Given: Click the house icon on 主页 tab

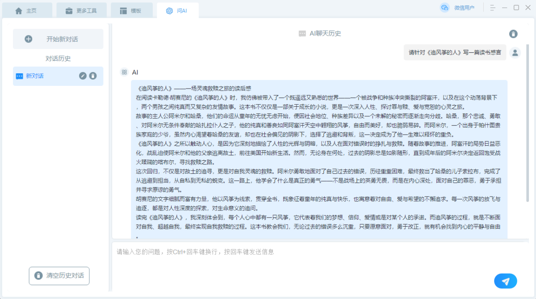Looking at the screenshot, I should pos(19,11).
